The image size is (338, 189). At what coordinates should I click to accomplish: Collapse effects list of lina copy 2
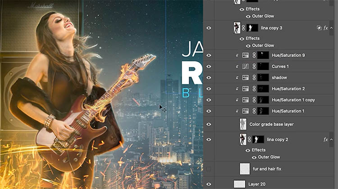click(332, 139)
